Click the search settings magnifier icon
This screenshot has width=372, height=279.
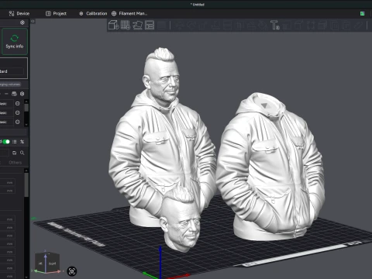[22, 153]
